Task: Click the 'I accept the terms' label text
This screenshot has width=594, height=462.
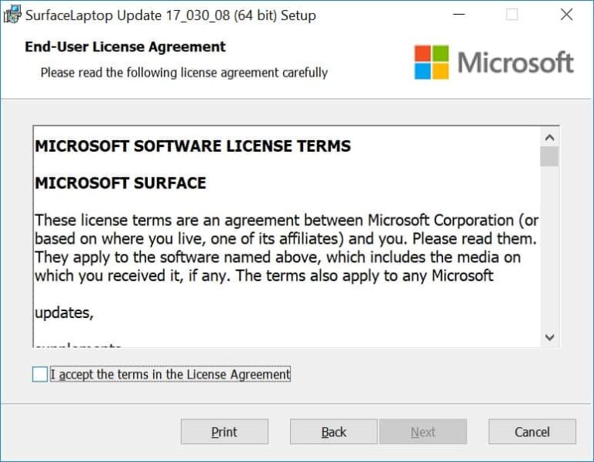Action: coord(170,375)
